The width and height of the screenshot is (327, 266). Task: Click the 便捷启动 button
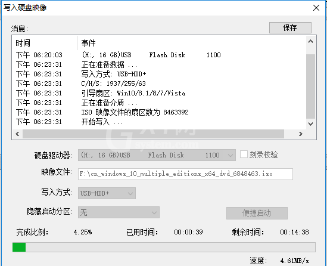click(x=257, y=213)
